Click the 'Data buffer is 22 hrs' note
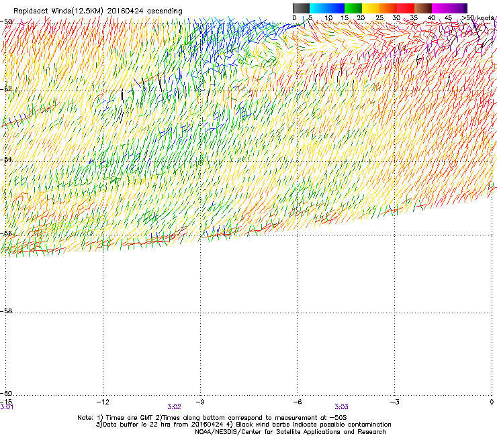 [243, 425]
